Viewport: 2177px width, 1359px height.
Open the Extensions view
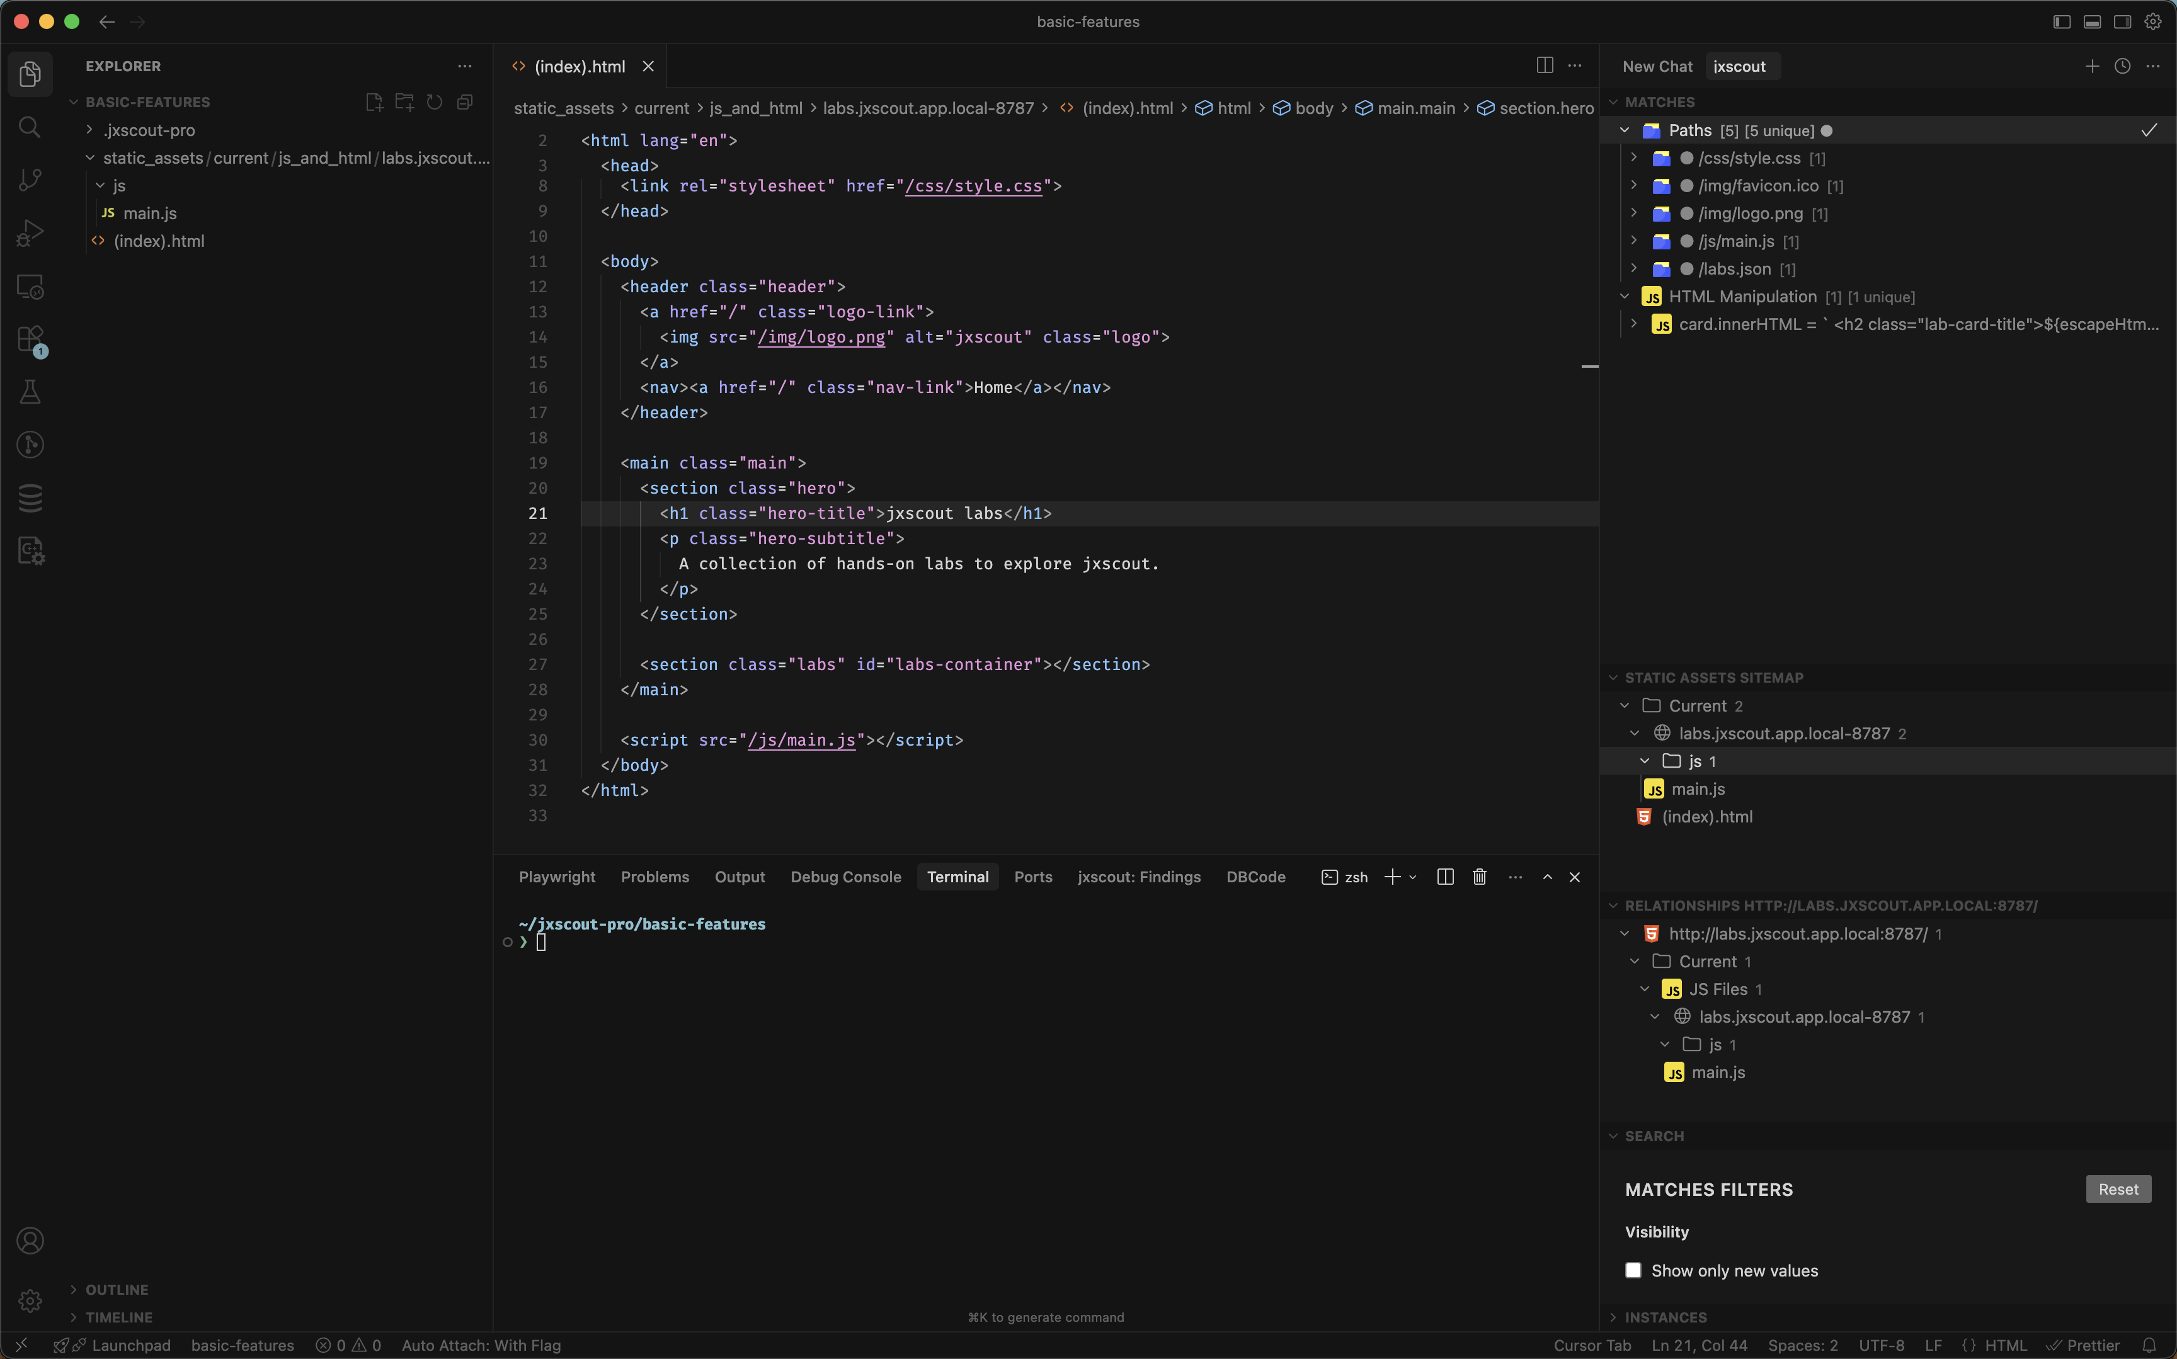[30, 340]
